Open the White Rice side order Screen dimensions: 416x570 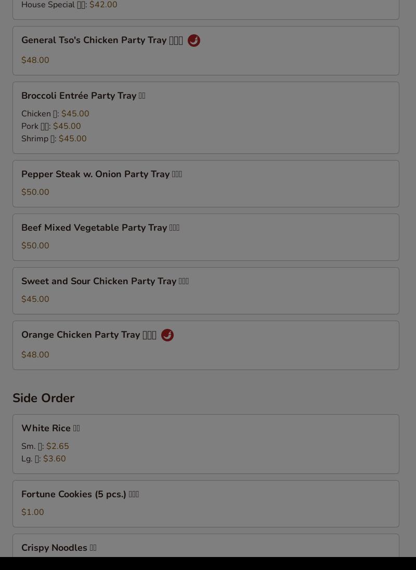point(205,444)
